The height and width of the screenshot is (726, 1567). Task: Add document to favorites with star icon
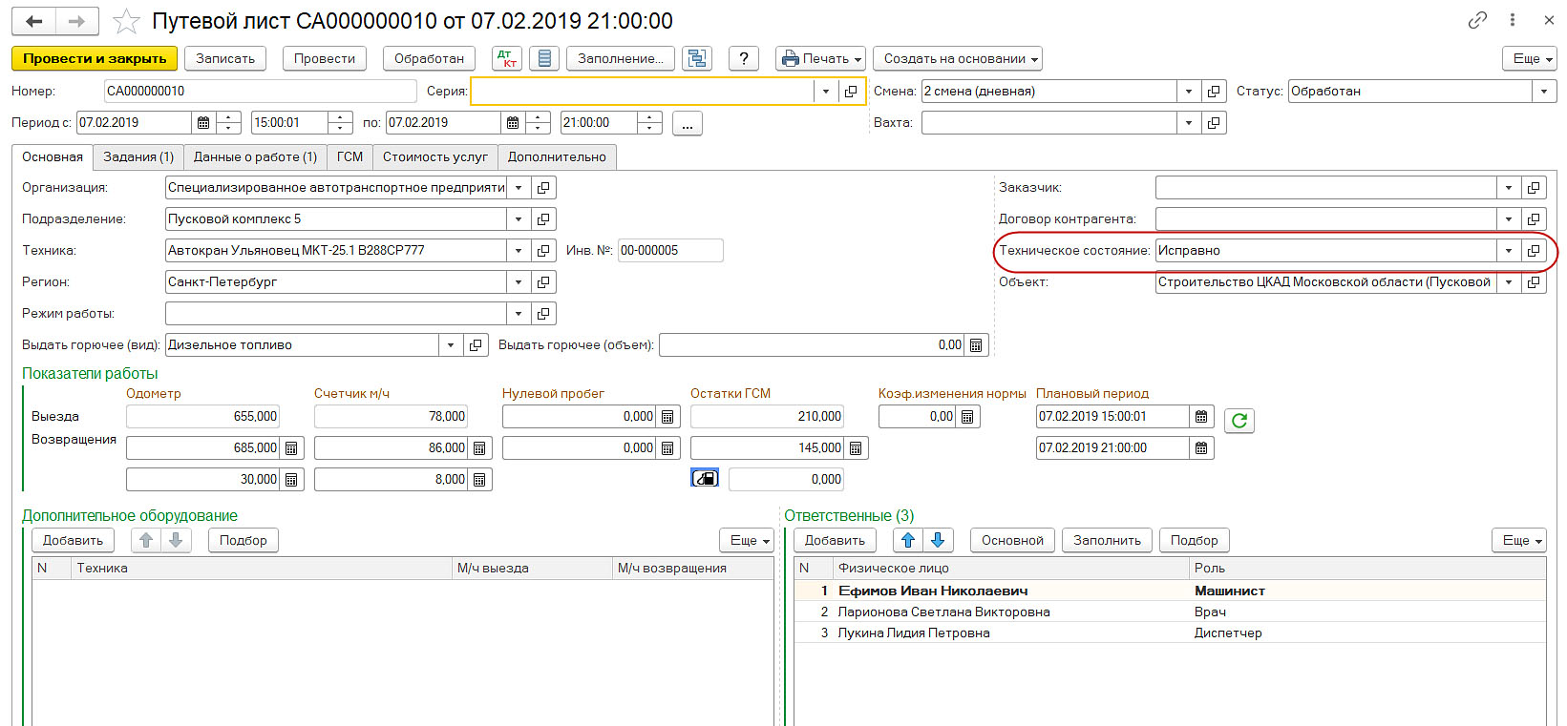pos(127,21)
